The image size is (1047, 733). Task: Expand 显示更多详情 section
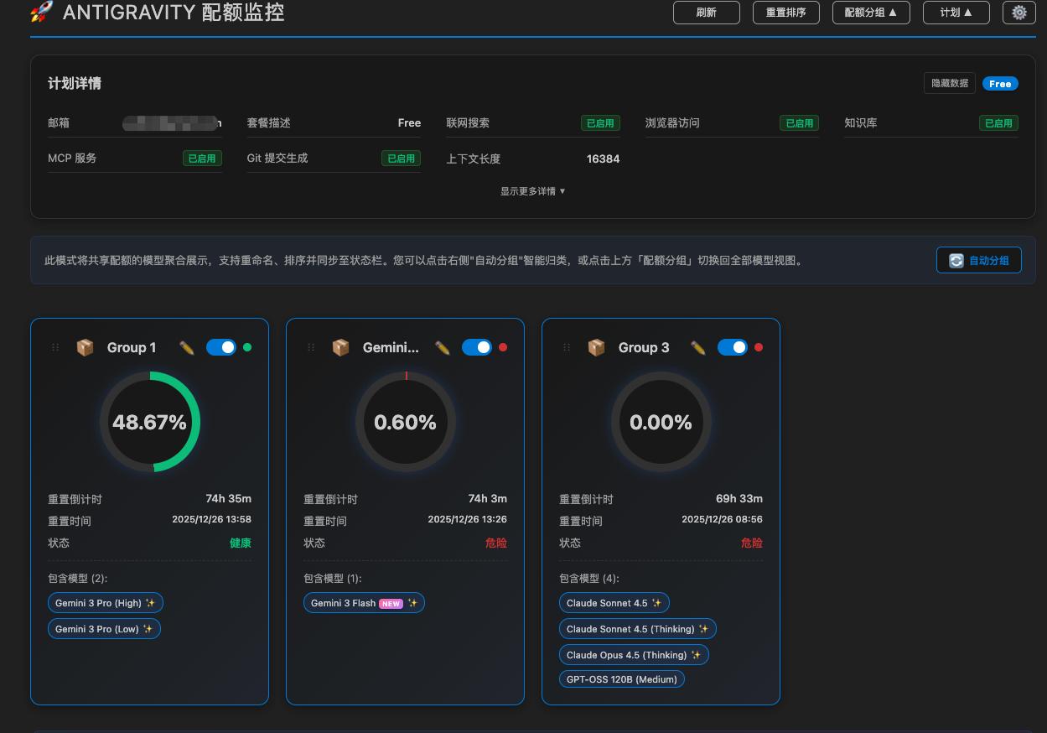pyautogui.click(x=532, y=191)
